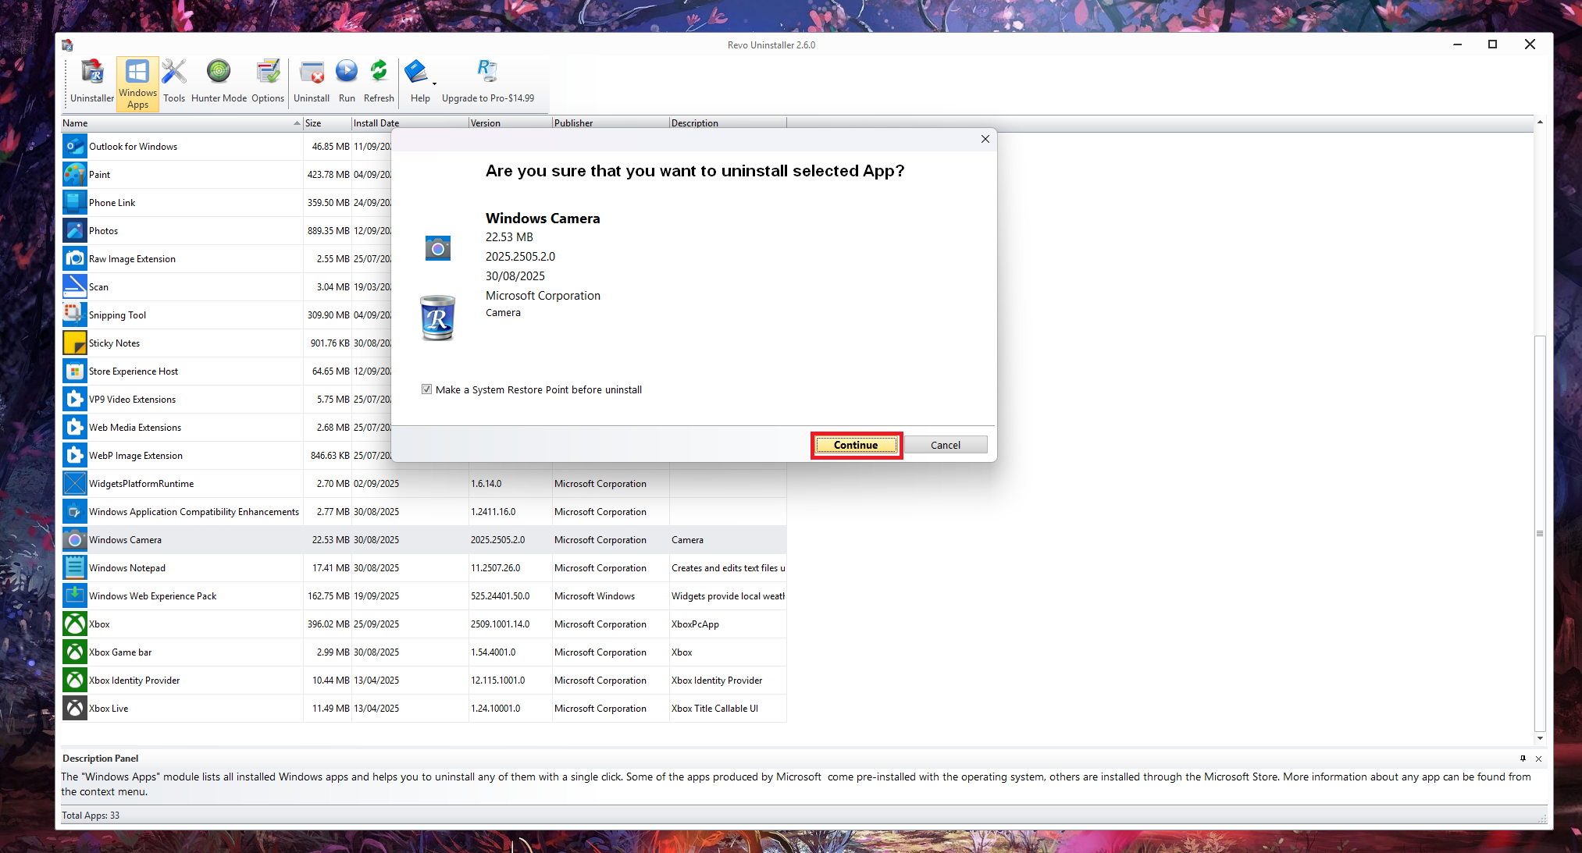The height and width of the screenshot is (853, 1582).
Task: Close the Description Panel
Action: pos(1538,759)
